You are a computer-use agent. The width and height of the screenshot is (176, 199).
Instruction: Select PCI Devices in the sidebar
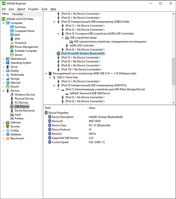coord(21,103)
